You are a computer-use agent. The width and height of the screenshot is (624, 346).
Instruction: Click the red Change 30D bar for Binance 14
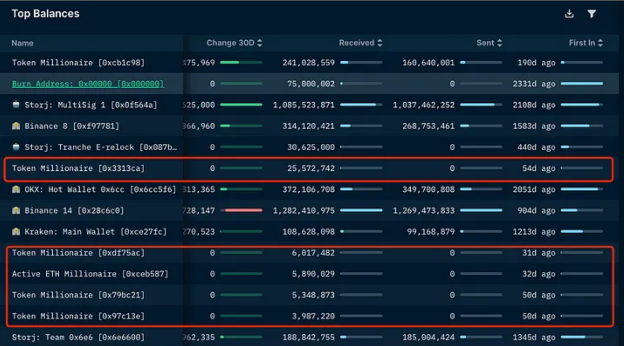click(x=243, y=210)
